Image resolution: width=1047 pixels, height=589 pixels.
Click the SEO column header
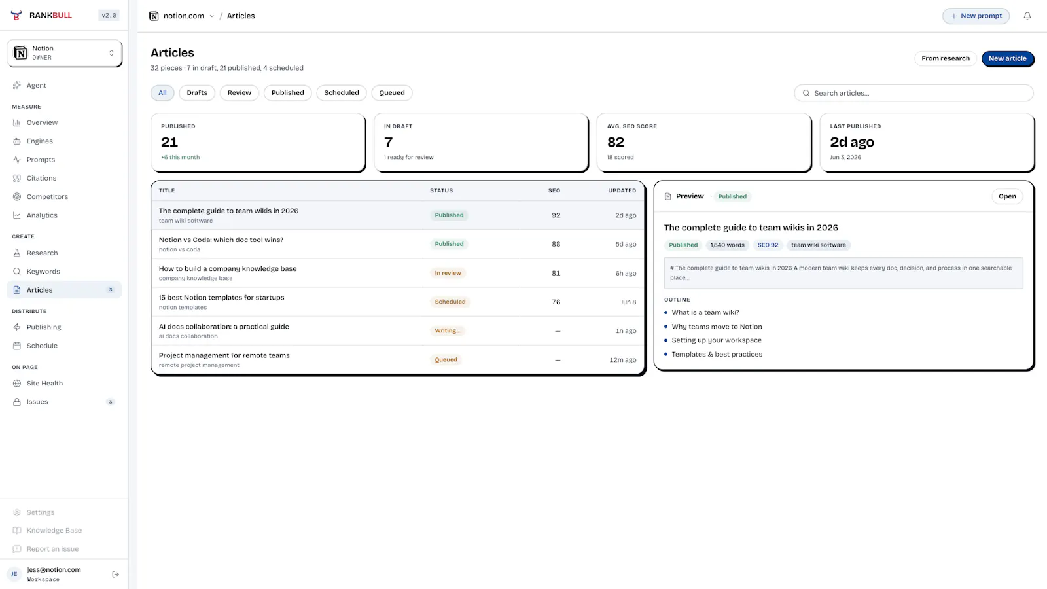(x=554, y=190)
